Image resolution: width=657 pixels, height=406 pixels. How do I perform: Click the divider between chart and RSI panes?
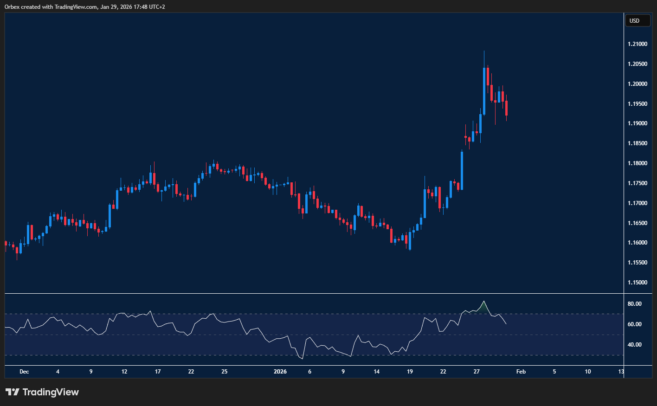click(x=311, y=293)
